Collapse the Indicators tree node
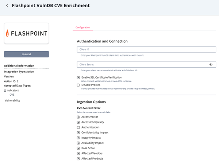219x163 pixels. 5,90
